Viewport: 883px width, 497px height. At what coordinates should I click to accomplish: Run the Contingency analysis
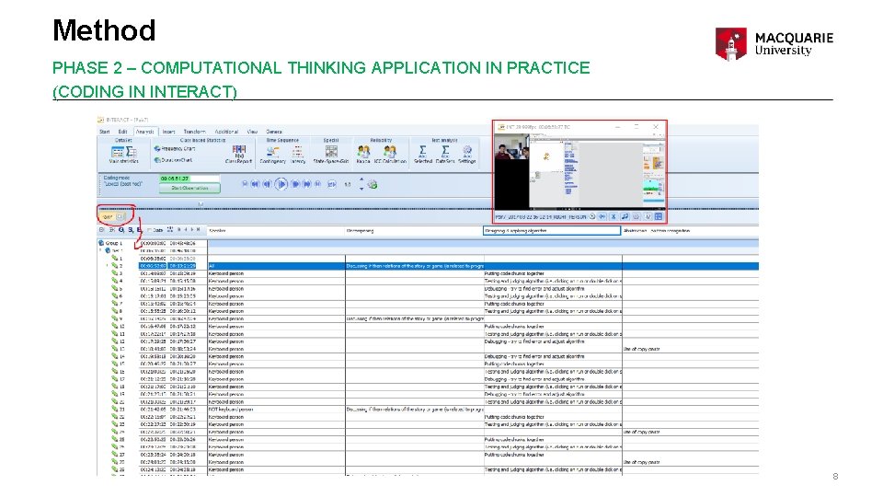point(272,155)
